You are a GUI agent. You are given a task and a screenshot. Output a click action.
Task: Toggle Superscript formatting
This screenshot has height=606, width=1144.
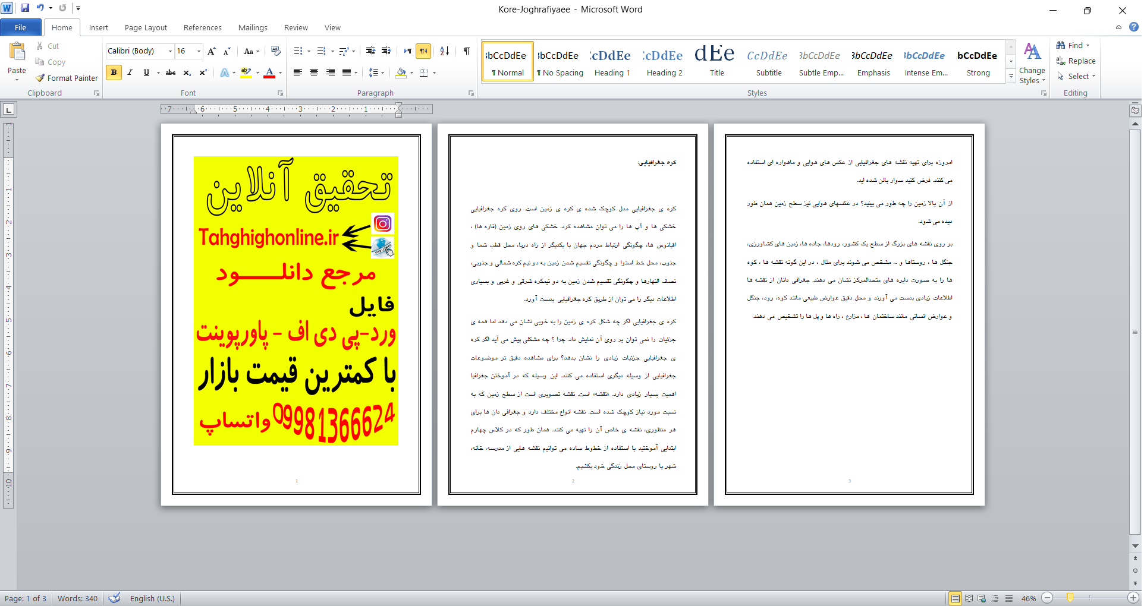pos(203,72)
